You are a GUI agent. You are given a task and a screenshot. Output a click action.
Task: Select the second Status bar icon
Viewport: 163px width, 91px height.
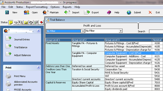16,22
